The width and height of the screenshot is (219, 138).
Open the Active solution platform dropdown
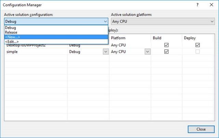(x=163, y=22)
